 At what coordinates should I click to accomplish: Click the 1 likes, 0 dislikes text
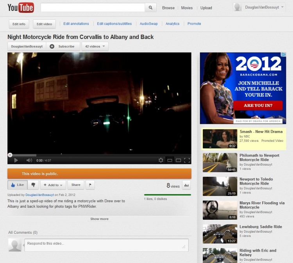click(x=155, y=199)
